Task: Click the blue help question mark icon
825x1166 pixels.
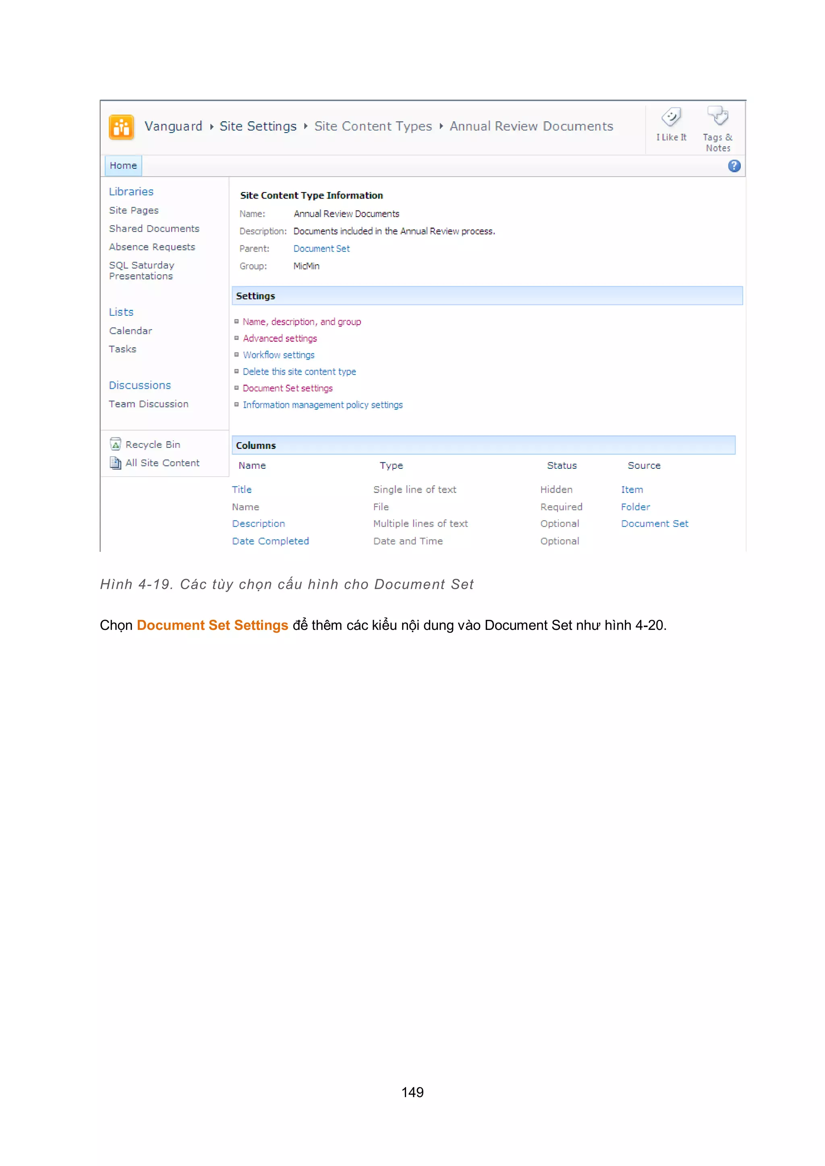Action: coord(734,166)
